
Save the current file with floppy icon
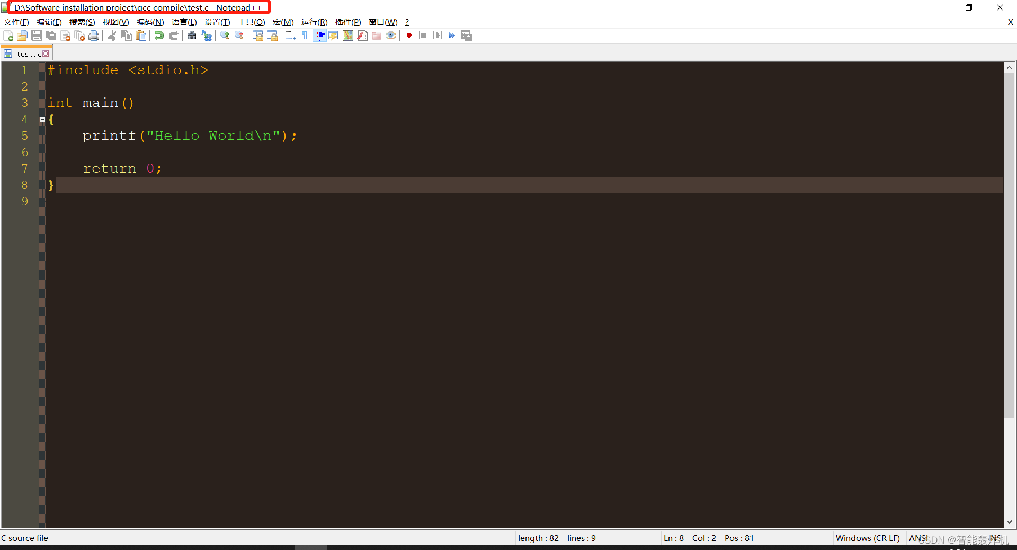(x=37, y=35)
